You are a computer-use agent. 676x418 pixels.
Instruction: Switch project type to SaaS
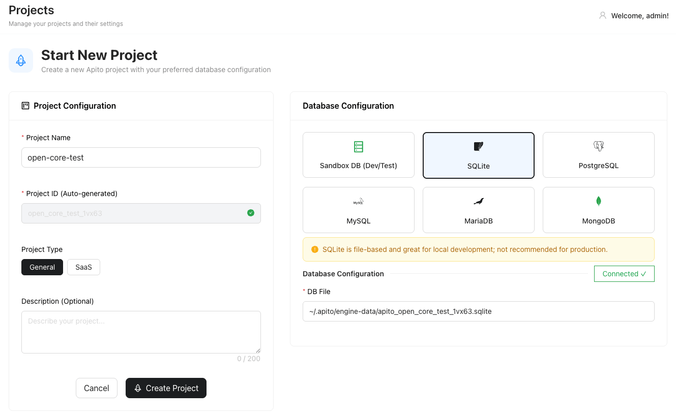pyautogui.click(x=83, y=267)
